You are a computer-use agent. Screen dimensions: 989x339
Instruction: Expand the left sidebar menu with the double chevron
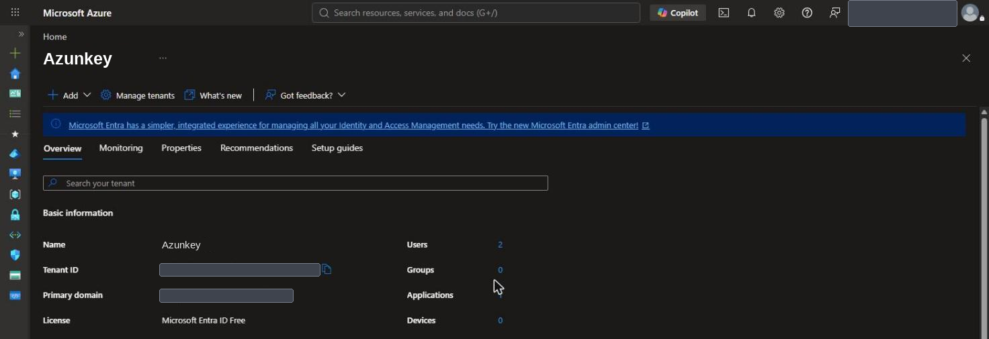pos(21,34)
